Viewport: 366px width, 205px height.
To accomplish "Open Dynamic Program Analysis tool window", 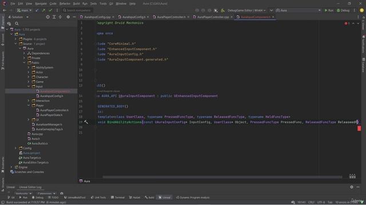I will [193, 198].
